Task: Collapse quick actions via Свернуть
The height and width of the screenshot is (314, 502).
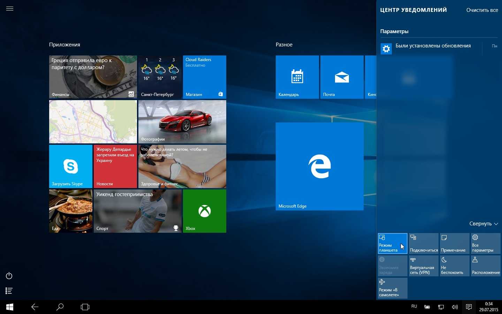Action: (x=484, y=224)
